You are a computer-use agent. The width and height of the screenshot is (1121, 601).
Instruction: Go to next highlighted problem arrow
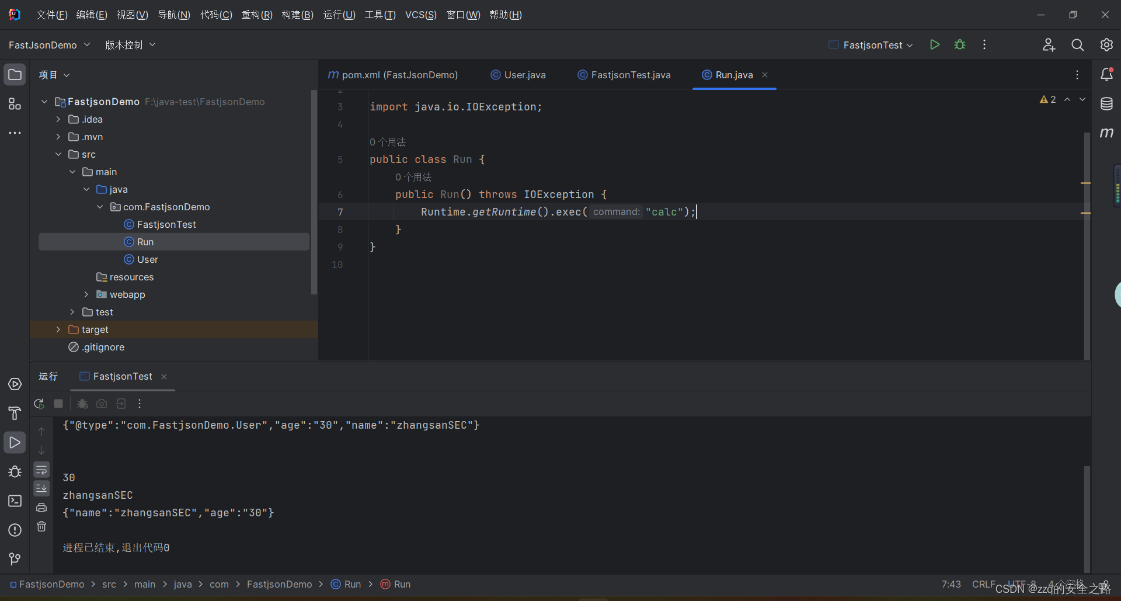coord(1082,99)
